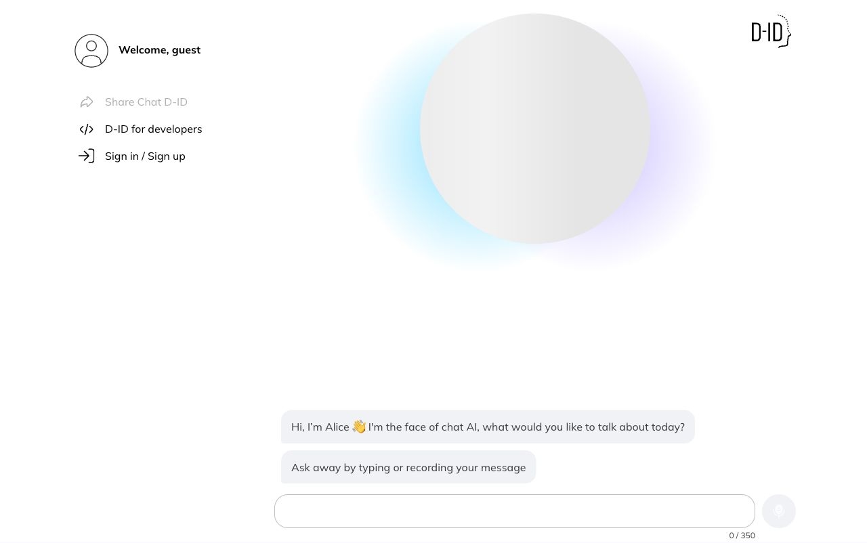Click the Welcome, guest label

(x=159, y=49)
